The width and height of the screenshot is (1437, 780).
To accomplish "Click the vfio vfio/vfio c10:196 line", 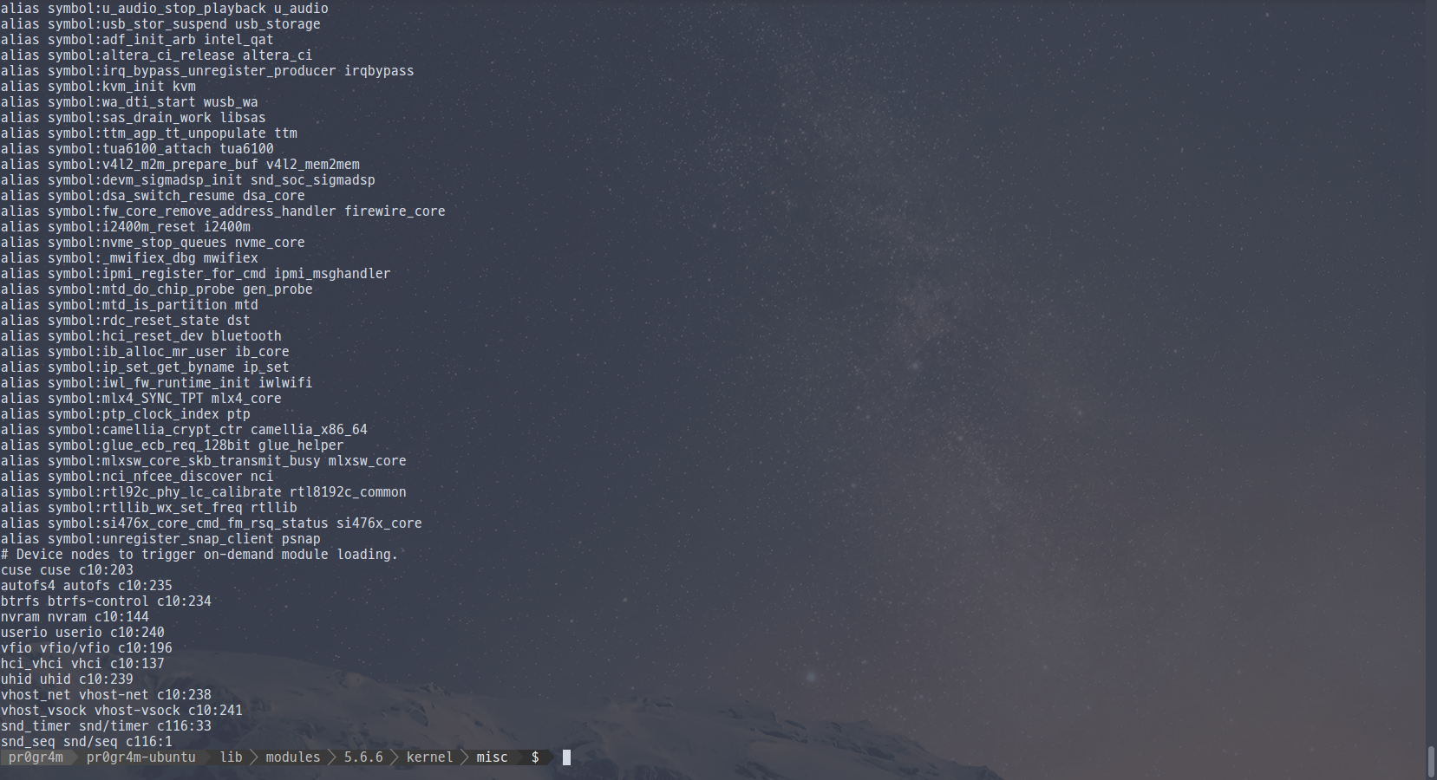I will click(87, 648).
